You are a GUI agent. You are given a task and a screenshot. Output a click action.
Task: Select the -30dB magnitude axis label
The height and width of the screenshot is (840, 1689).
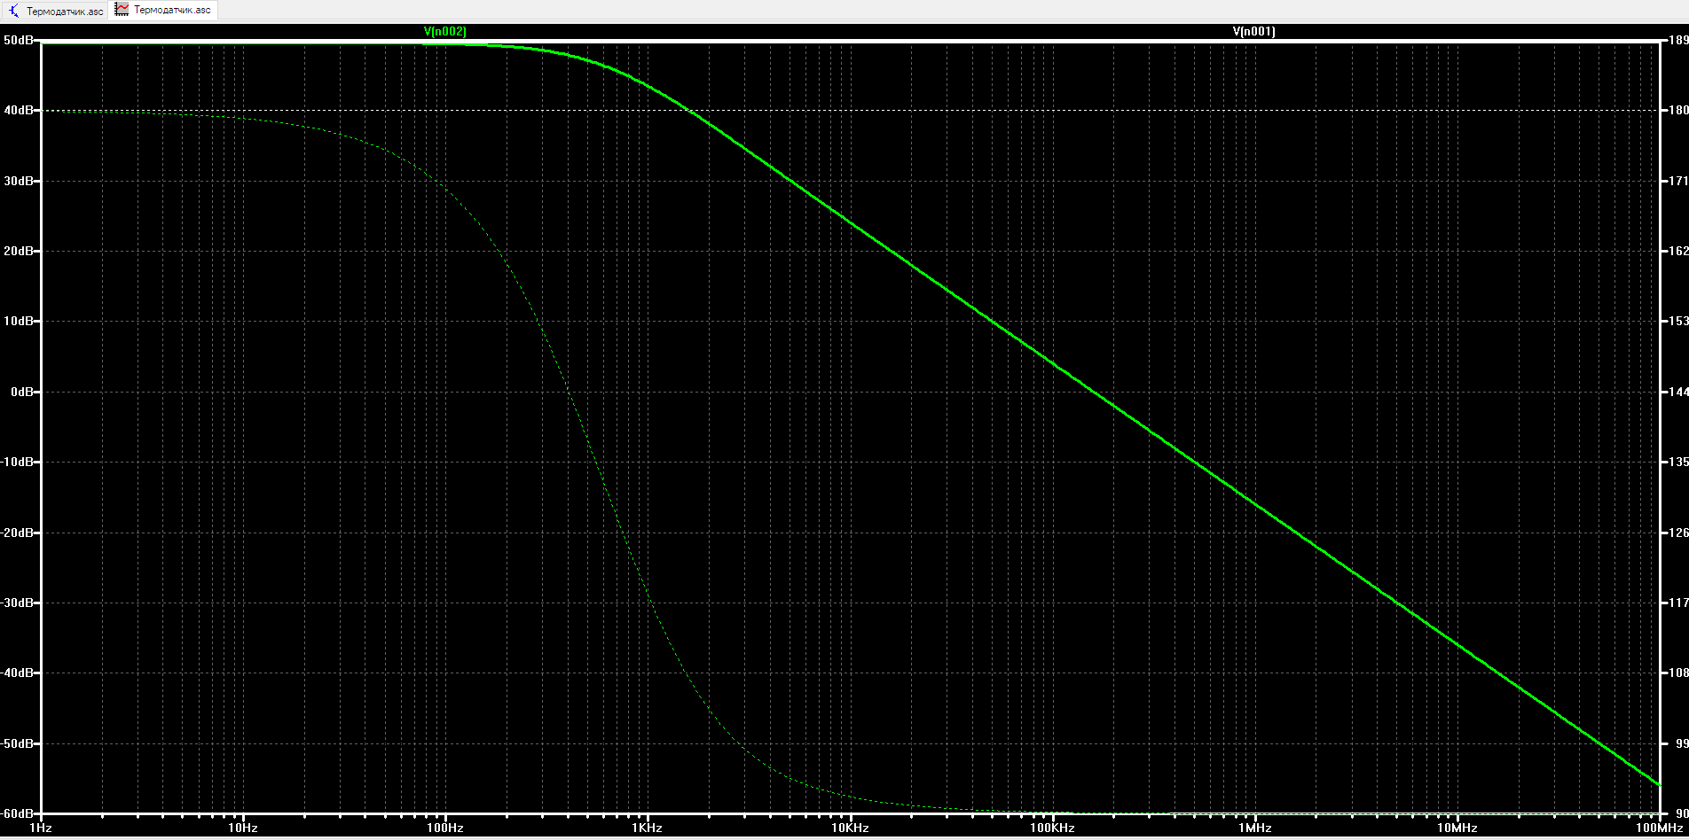coord(18,603)
